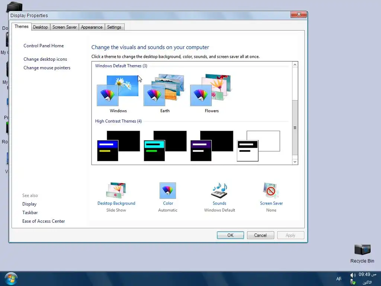Open the Display link under See also
381x286 pixels.
coord(29,204)
